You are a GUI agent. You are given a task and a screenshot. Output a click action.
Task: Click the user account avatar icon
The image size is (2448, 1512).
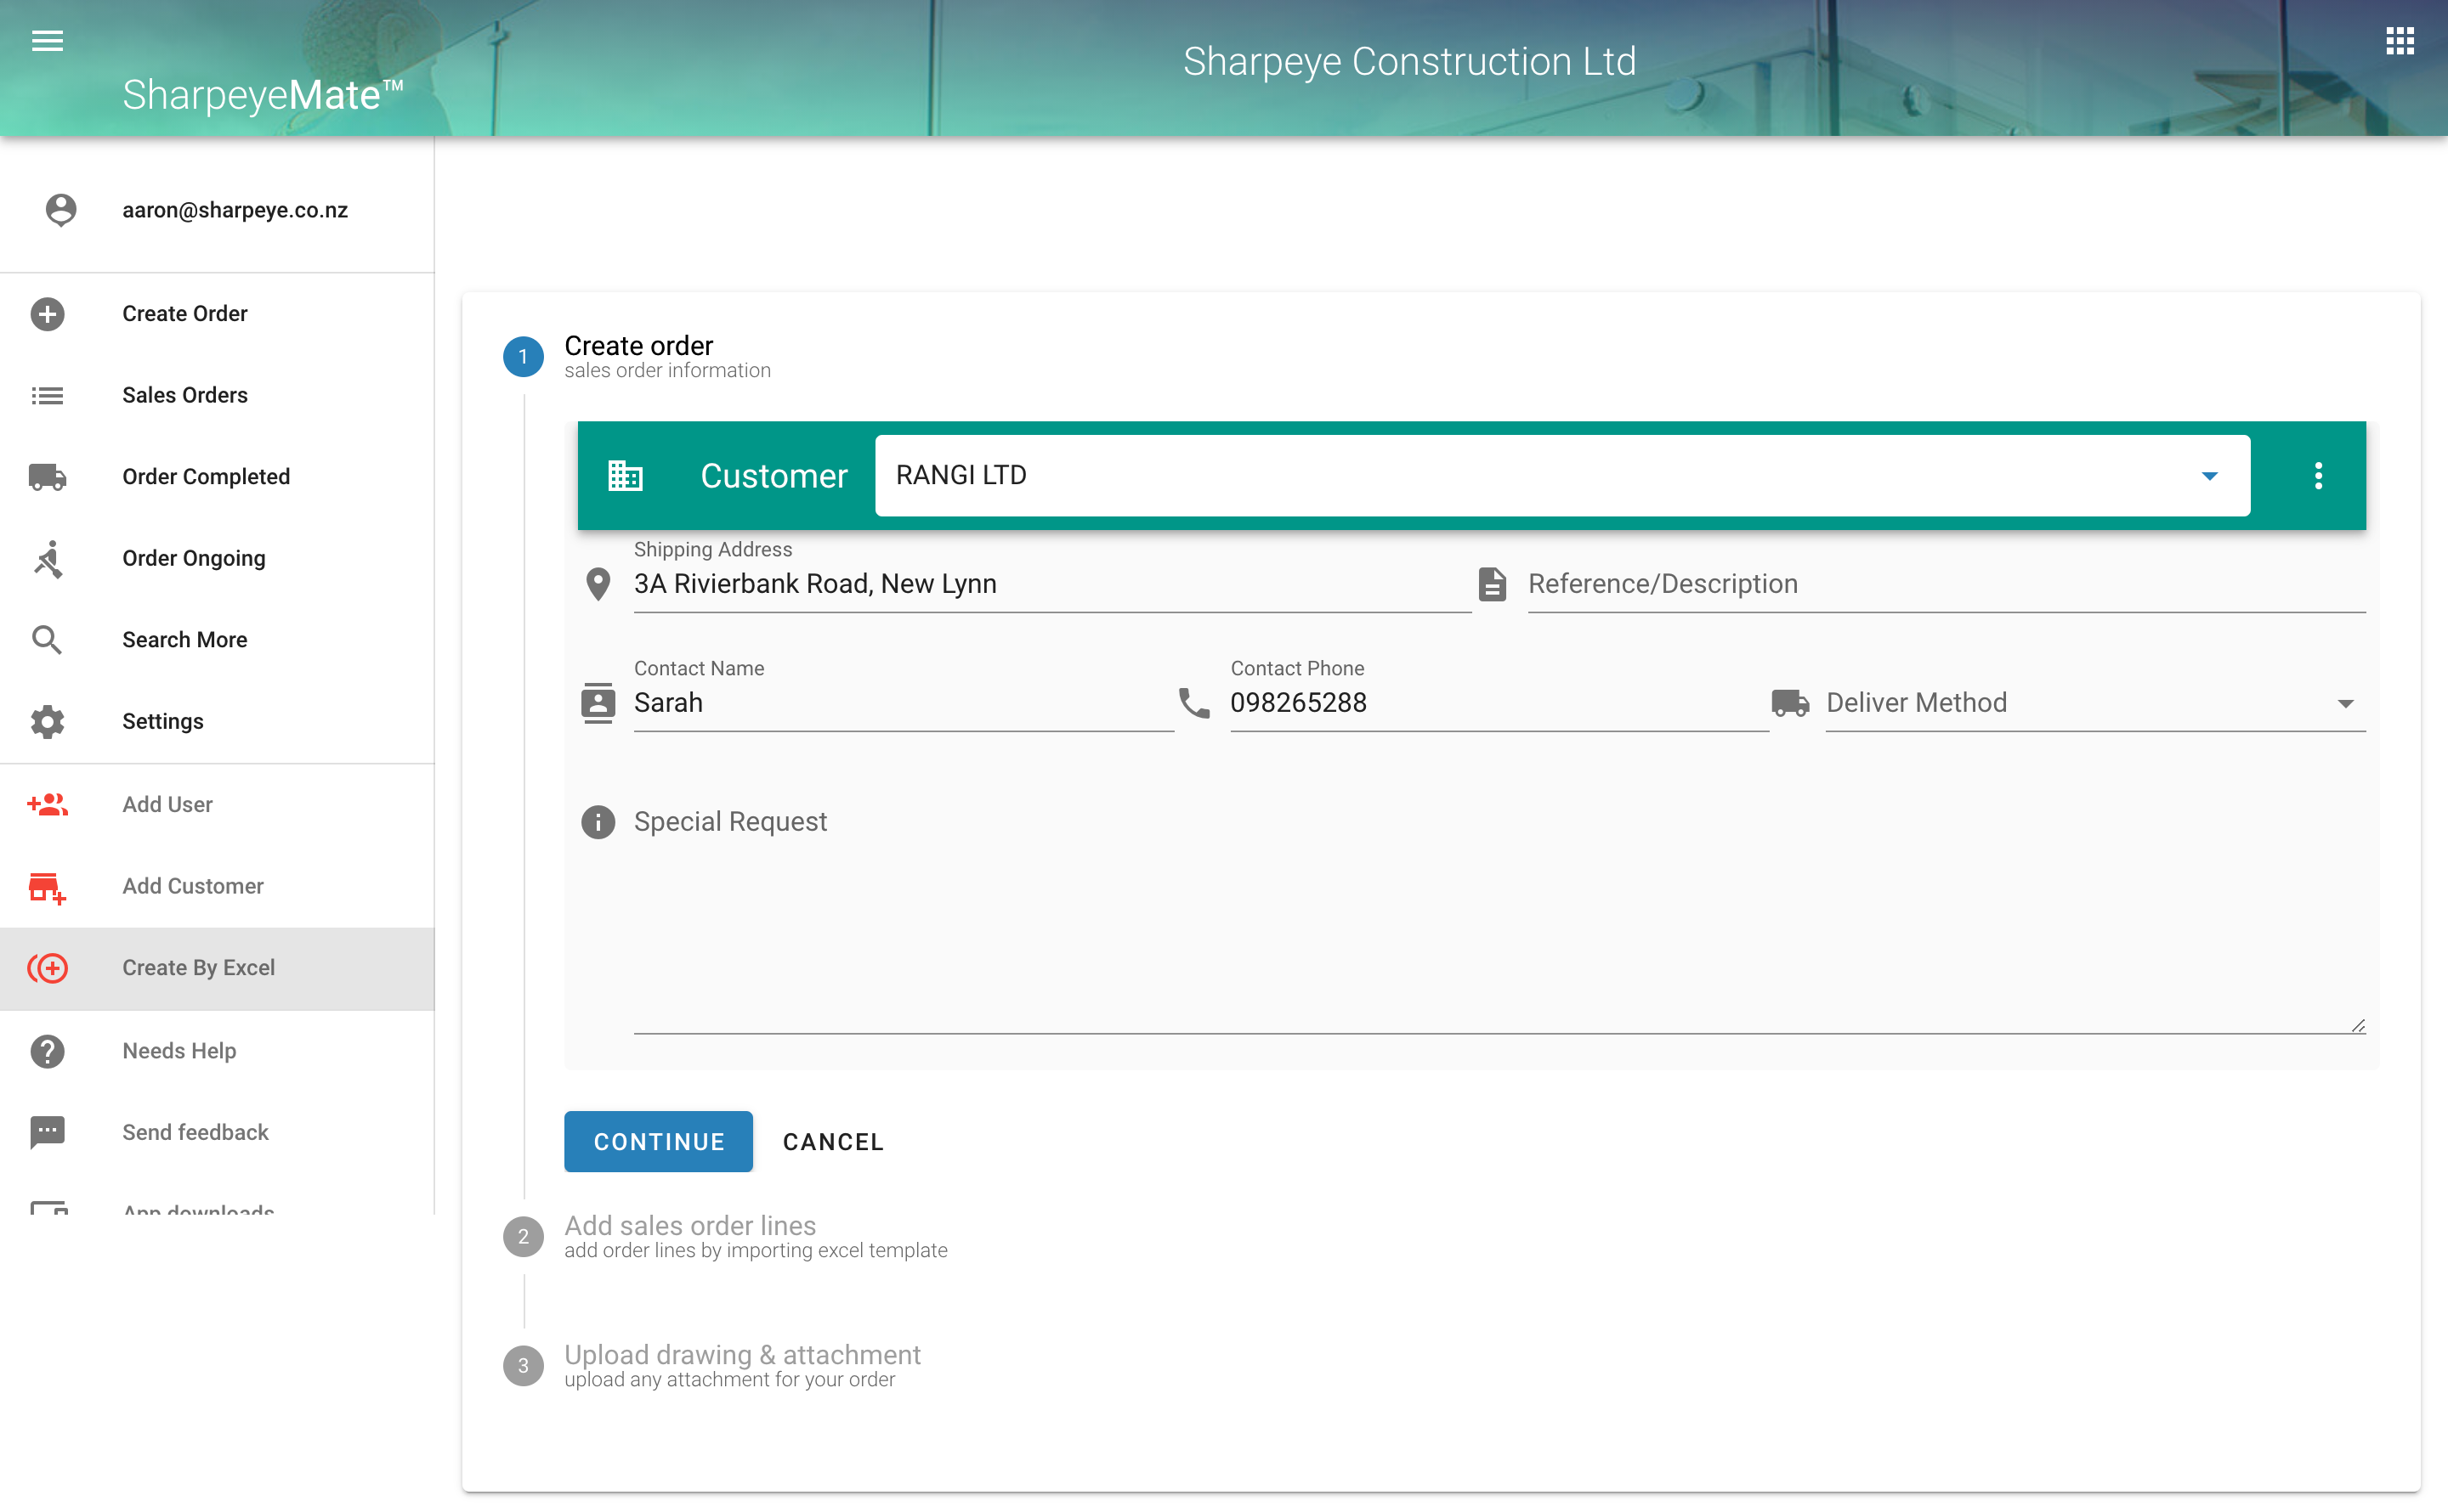[x=61, y=210]
